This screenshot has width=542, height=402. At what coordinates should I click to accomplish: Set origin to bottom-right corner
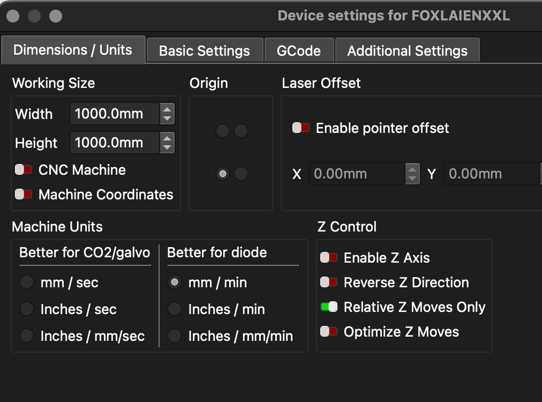pos(241,174)
